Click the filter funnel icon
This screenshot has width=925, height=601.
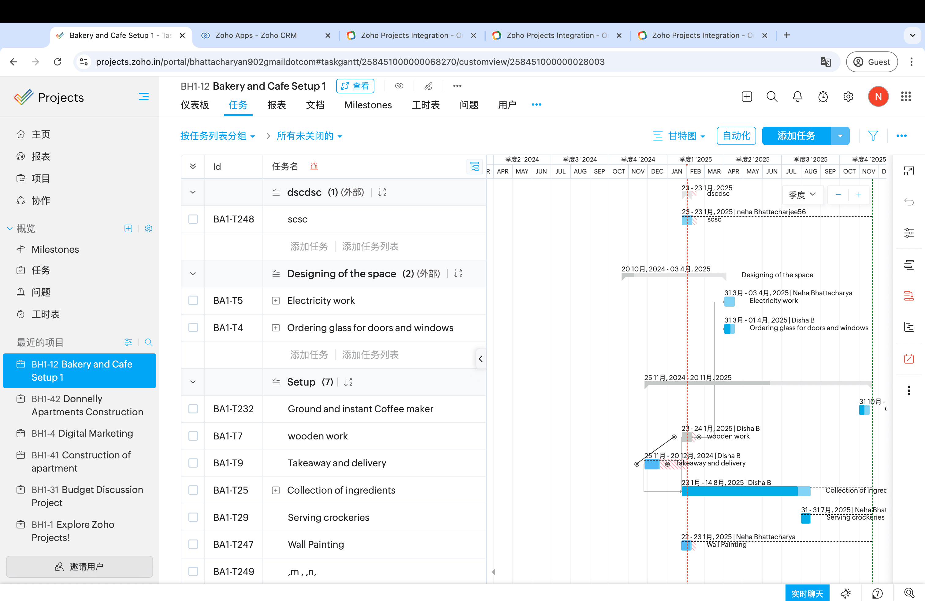873,136
